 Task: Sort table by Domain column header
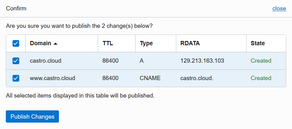tap(41, 43)
